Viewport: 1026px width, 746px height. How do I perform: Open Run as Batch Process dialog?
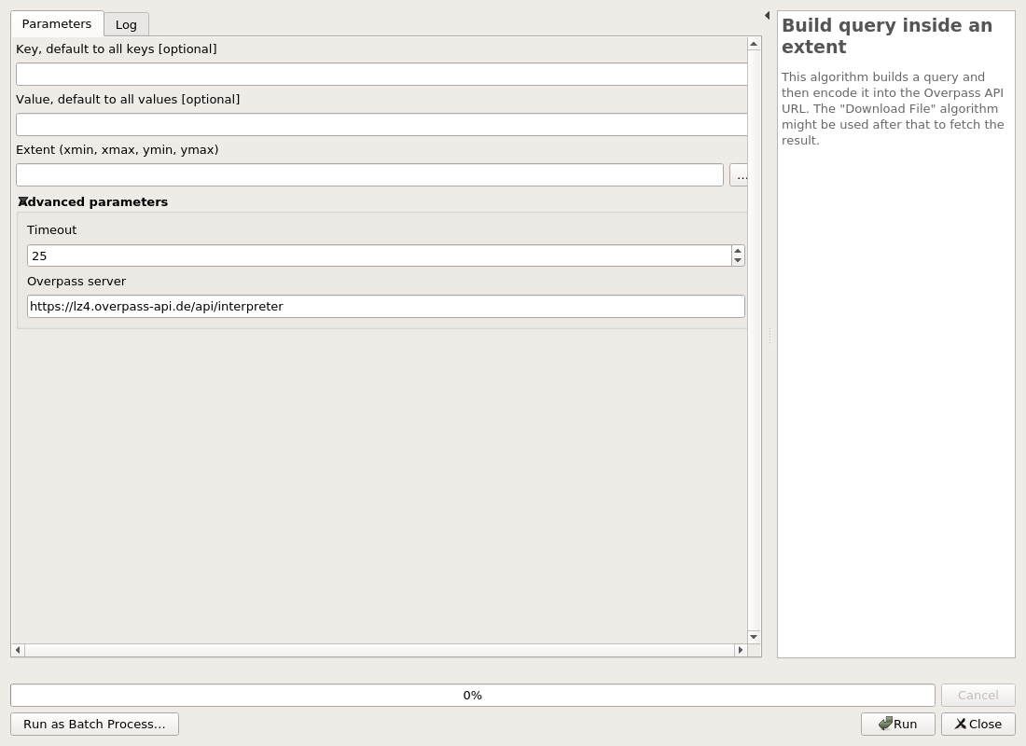tap(94, 724)
